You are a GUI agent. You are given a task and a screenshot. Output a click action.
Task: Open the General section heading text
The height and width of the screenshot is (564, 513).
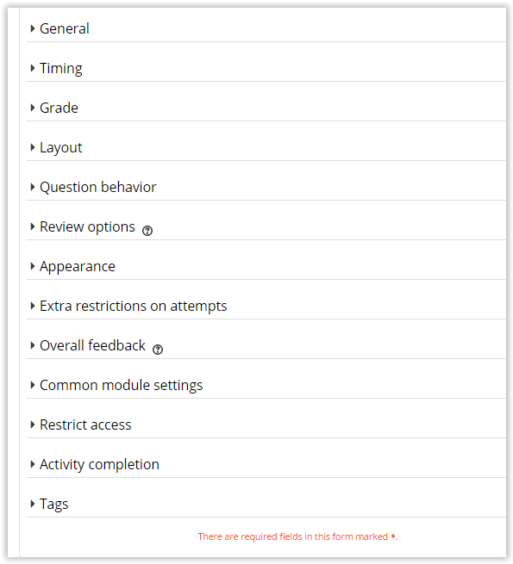coord(64,28)
